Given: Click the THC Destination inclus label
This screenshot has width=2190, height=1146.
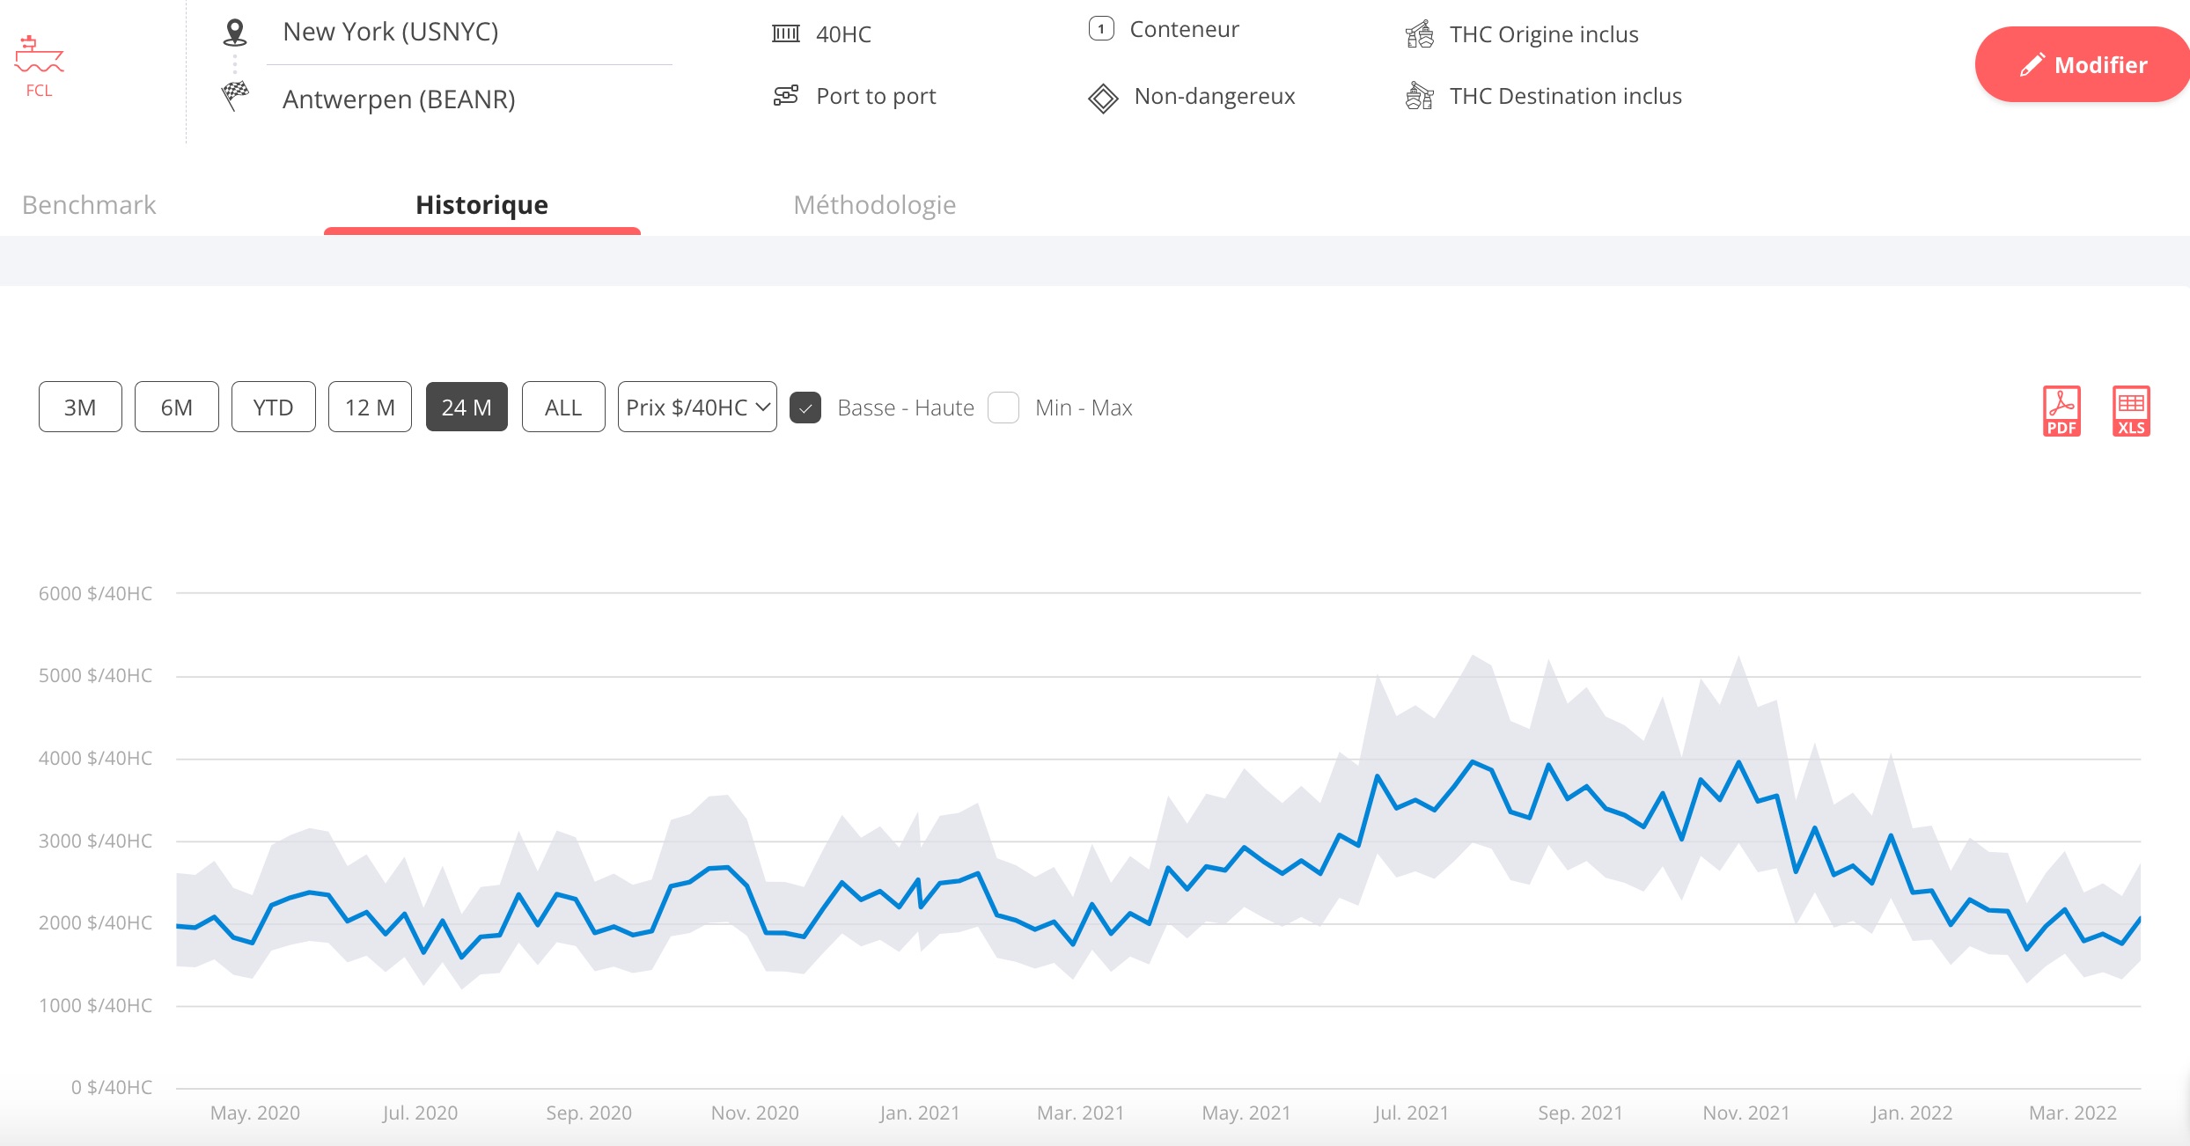Looking at the screenshot, I should [x=1565, y=96].
